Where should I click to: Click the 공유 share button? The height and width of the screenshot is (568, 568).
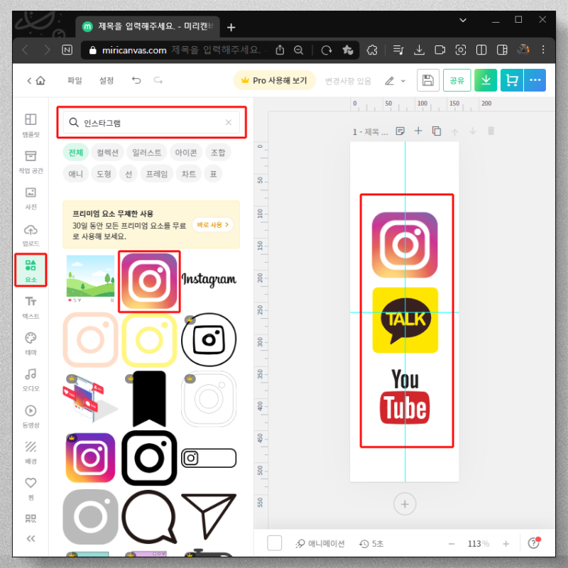click(x=457, y=80)
